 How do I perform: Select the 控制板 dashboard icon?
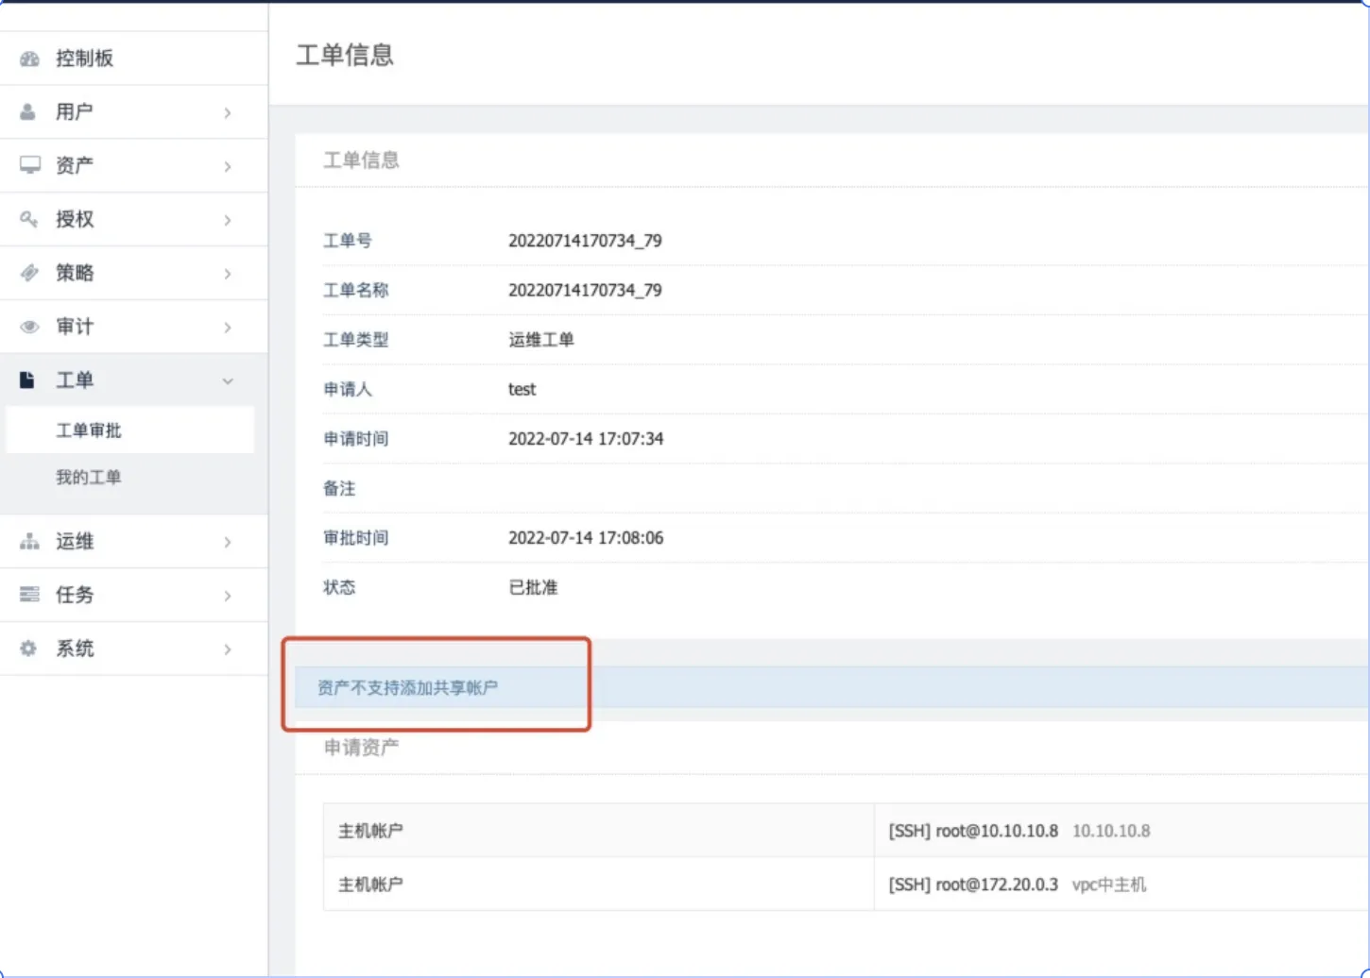pos(27,58)
